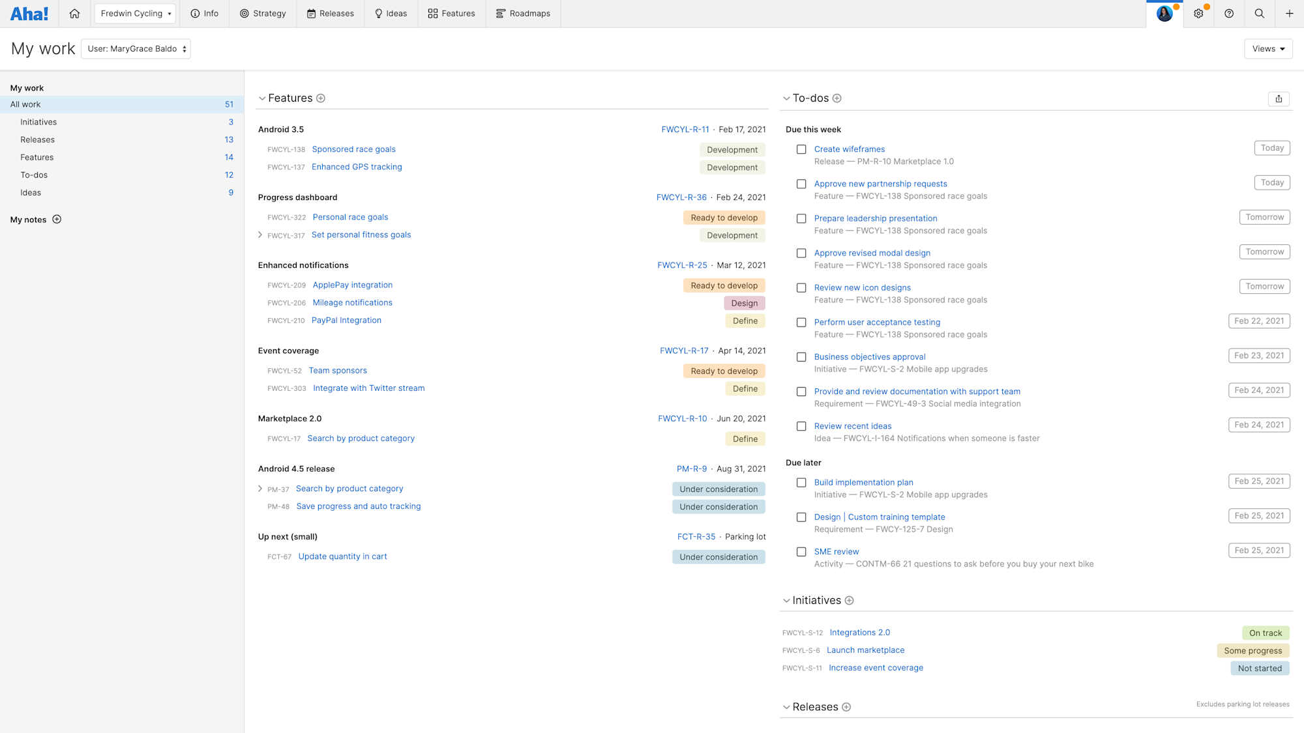Open search using the magnifier icon

click(1260, 13)
